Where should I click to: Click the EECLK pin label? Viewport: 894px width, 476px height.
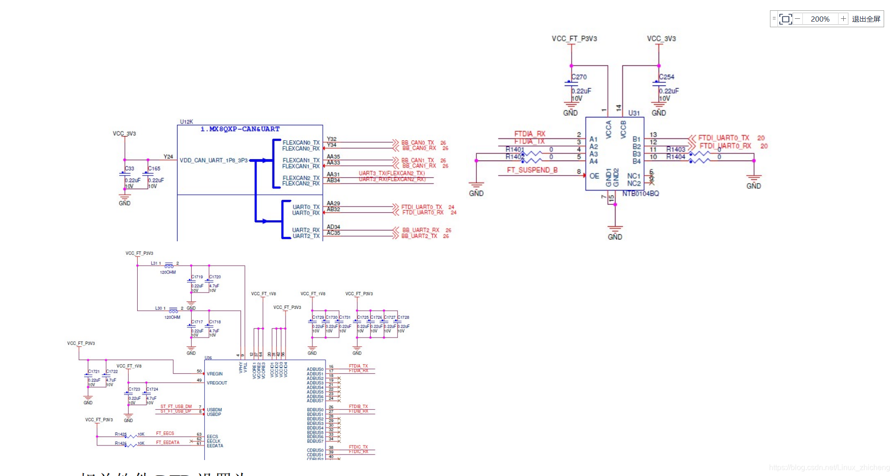(x=214, y=441)
